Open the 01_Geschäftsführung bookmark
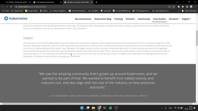 point(122,11)
